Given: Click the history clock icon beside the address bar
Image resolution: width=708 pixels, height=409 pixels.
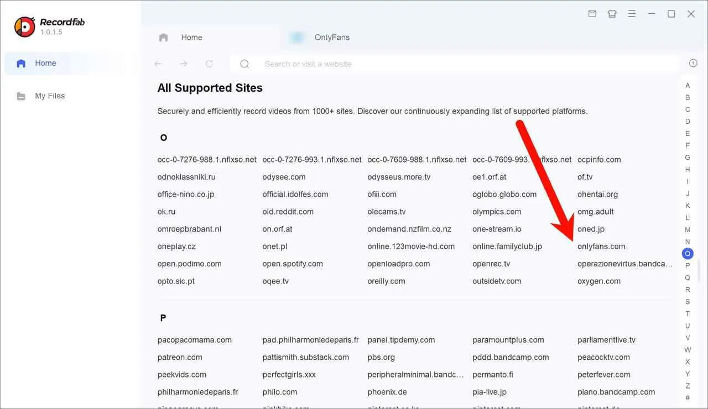Looking at the screenshot, I should pyautogui.click(x=693, y=63).
